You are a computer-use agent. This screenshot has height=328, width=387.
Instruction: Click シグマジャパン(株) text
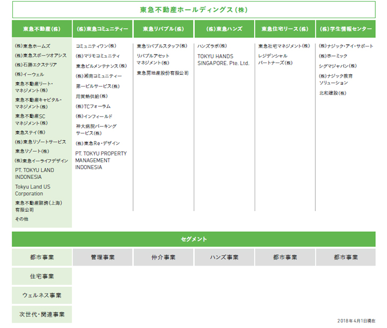[x=338, y=66]
